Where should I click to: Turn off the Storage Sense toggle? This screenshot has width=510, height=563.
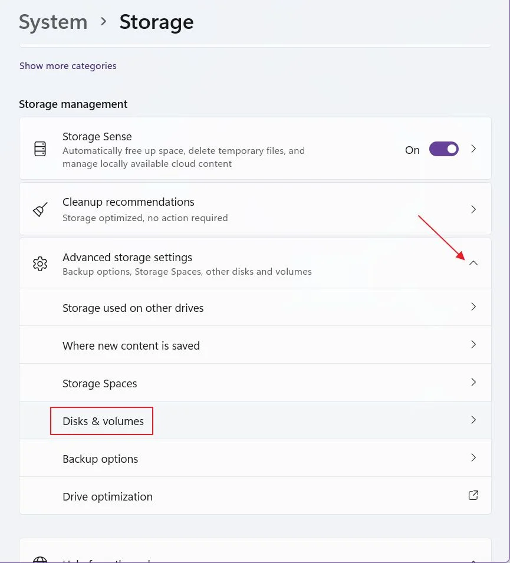pos(443,149)
